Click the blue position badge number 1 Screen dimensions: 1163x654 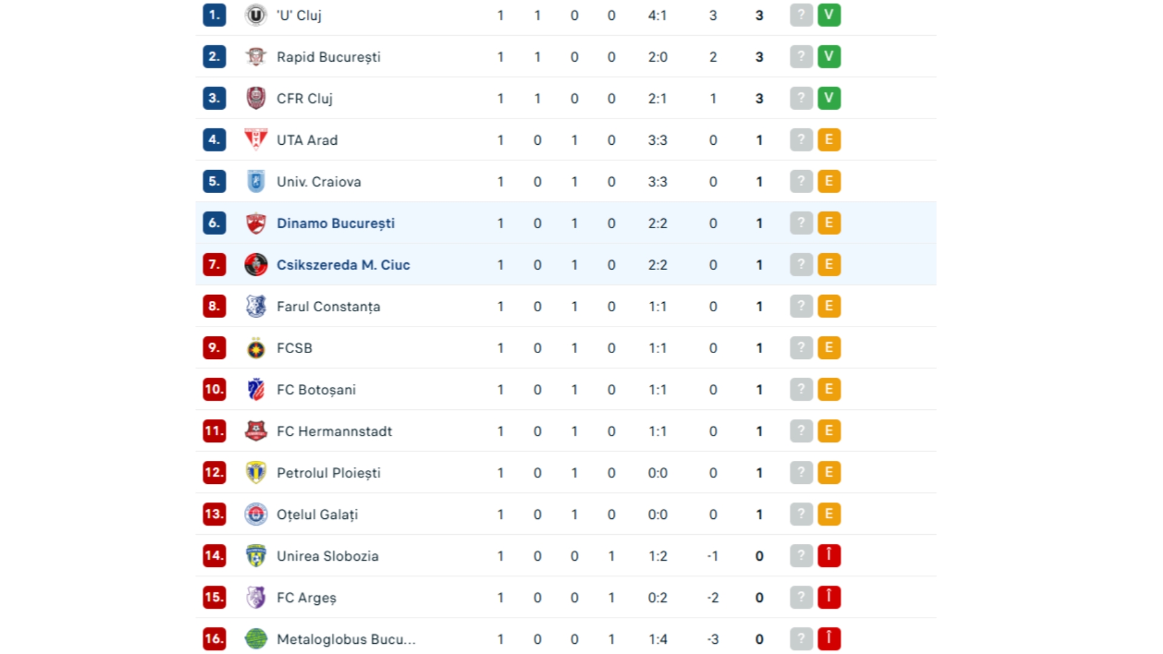click(214, 15)
